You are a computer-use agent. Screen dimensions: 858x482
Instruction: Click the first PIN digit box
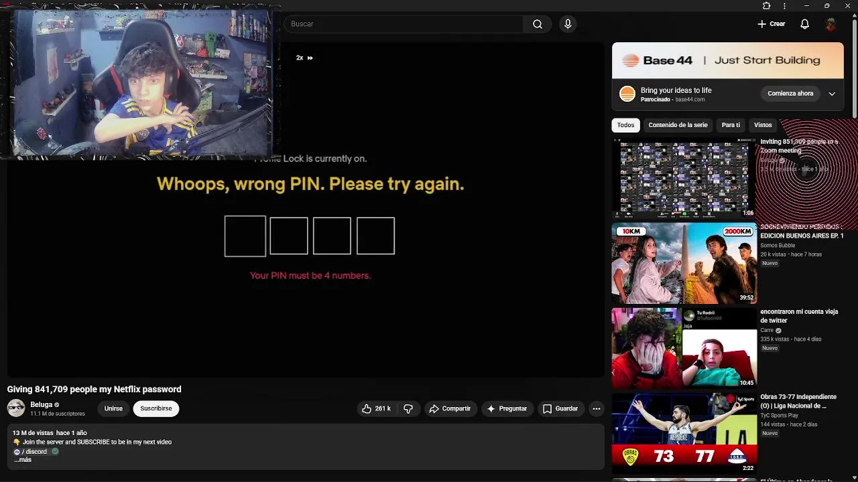click(x=245, y=236)
